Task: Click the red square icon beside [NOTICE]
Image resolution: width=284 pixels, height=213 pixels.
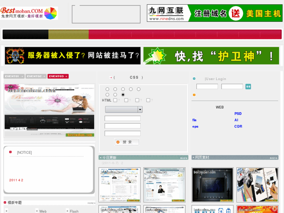Action: 11,152
